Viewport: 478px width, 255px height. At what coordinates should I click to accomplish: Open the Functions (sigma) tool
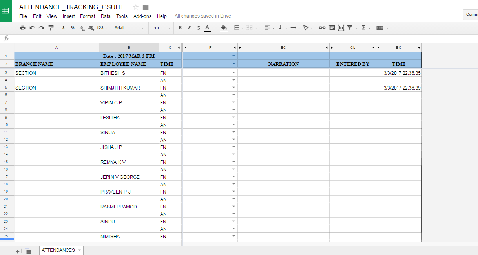click(364, 28)
